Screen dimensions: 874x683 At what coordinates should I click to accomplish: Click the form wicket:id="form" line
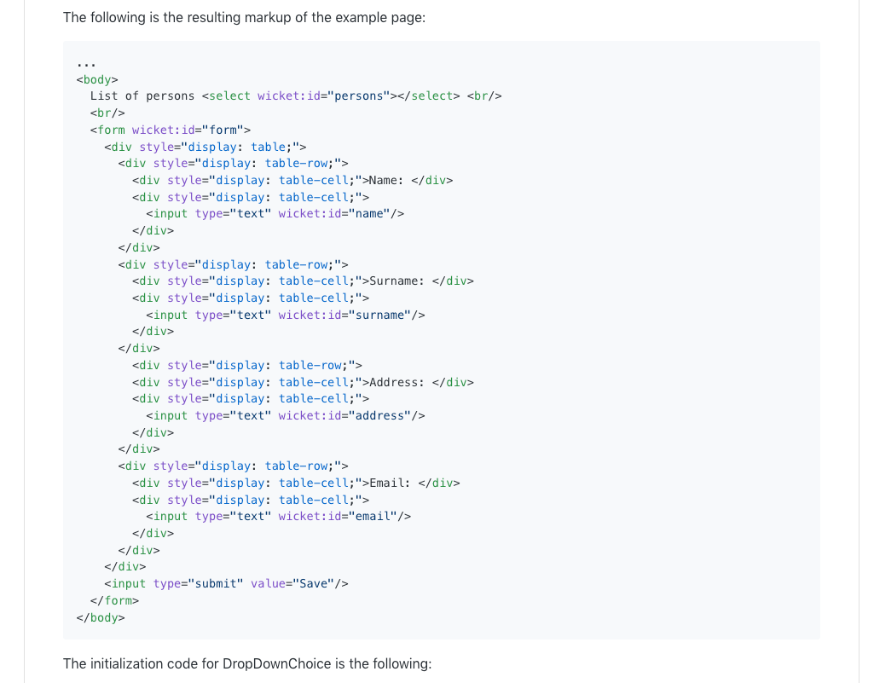(171, 130)
